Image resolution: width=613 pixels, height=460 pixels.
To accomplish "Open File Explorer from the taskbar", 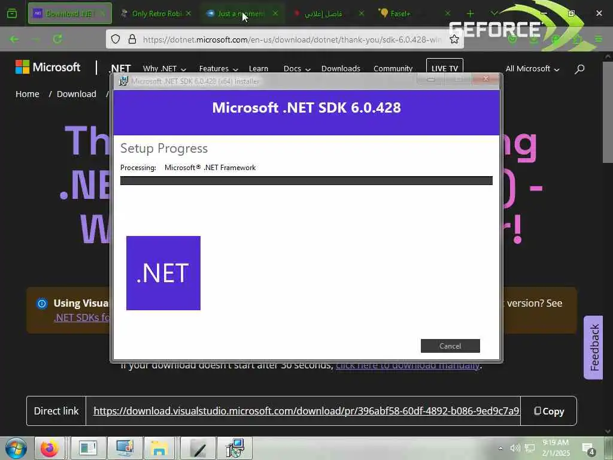I will click(159, 448).
